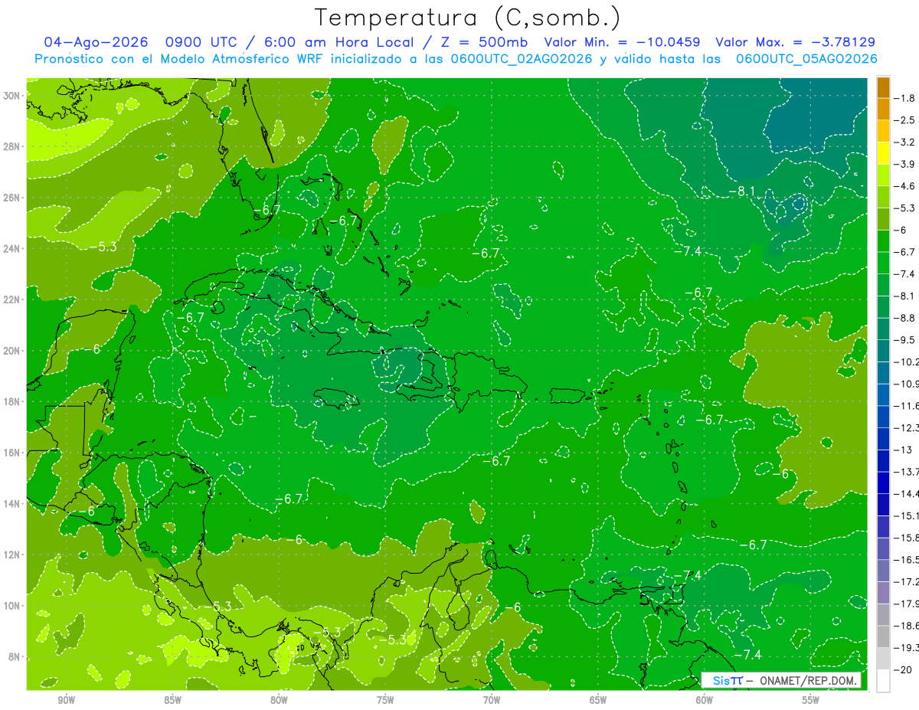This screenshot has height=710, width=919.
Task: Click the 60W longitude axis label
Action: click(705, 700)
